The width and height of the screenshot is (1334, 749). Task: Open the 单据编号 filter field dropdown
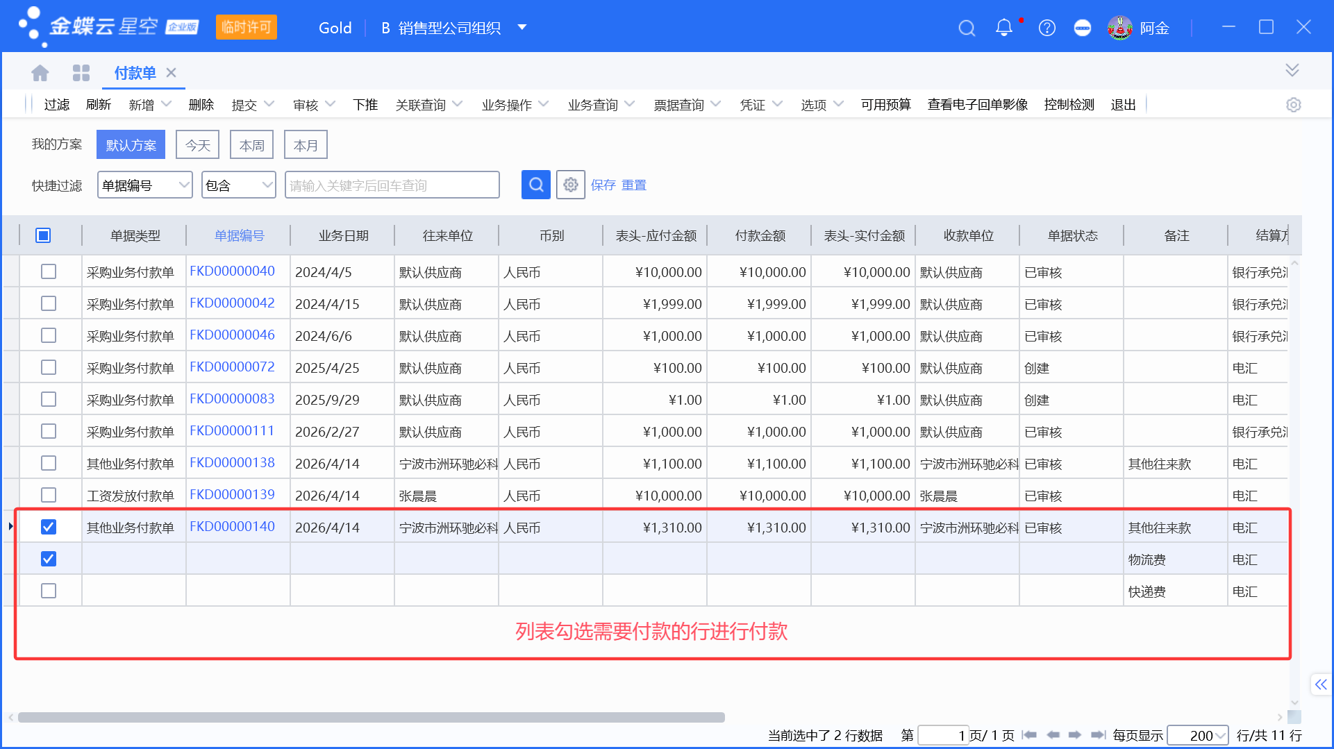coord(144,185)
